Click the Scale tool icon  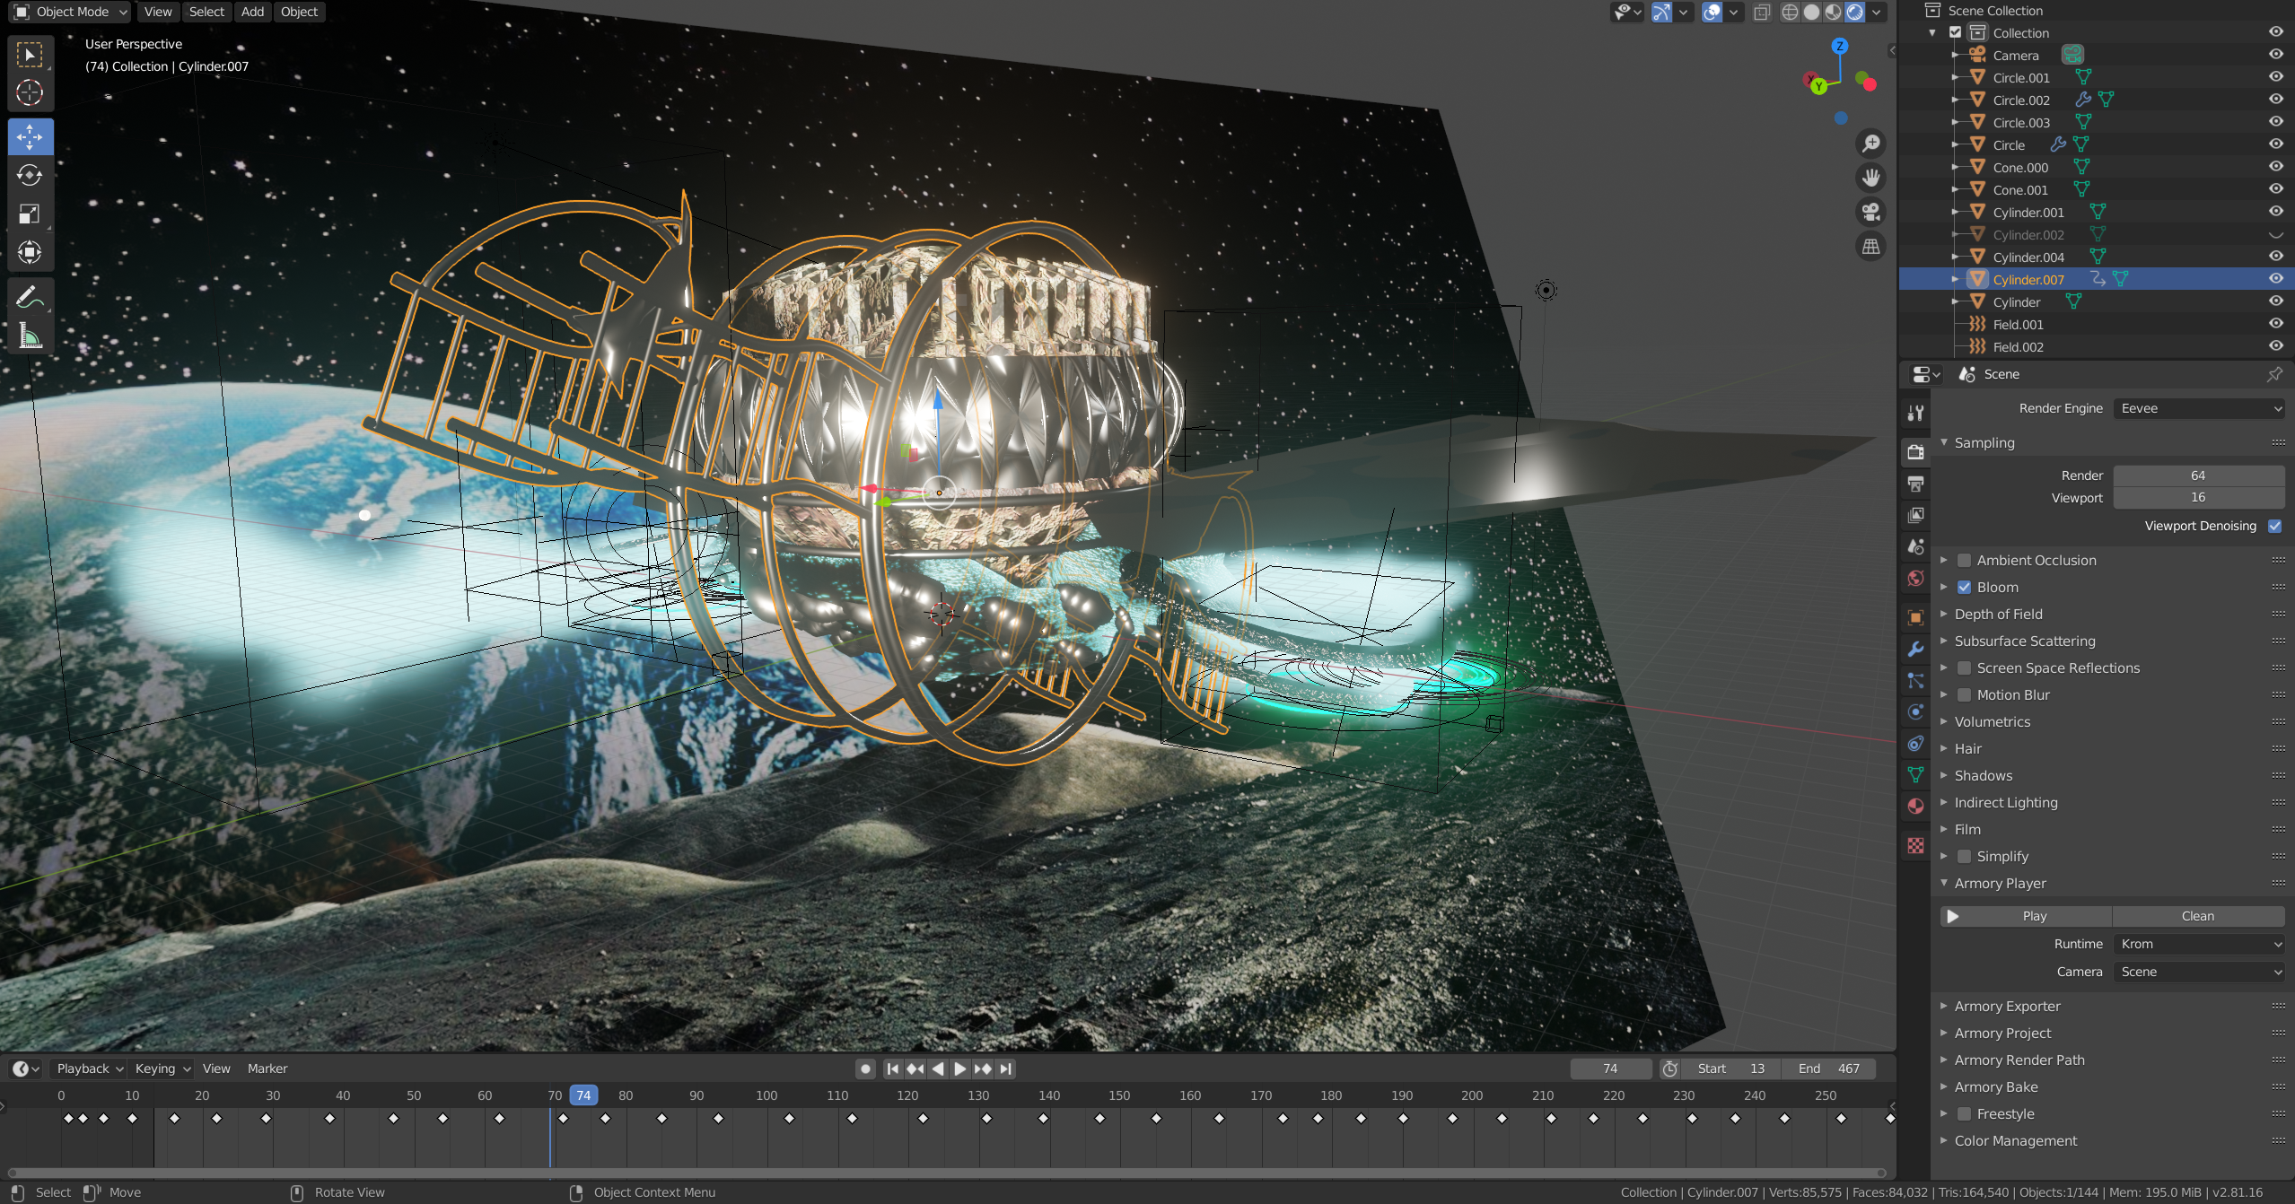coord(30,214)
